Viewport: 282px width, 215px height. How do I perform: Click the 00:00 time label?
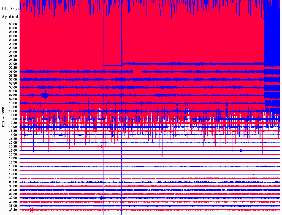[13, 24]
